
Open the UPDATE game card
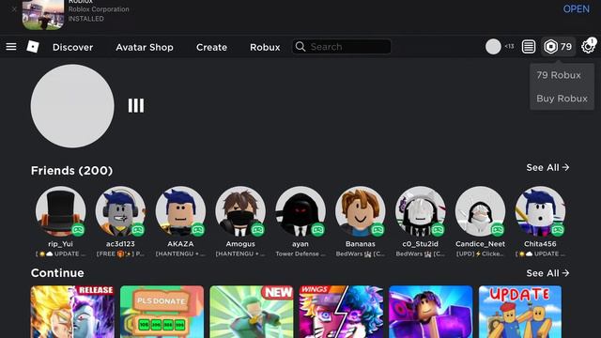pos(520,312)
